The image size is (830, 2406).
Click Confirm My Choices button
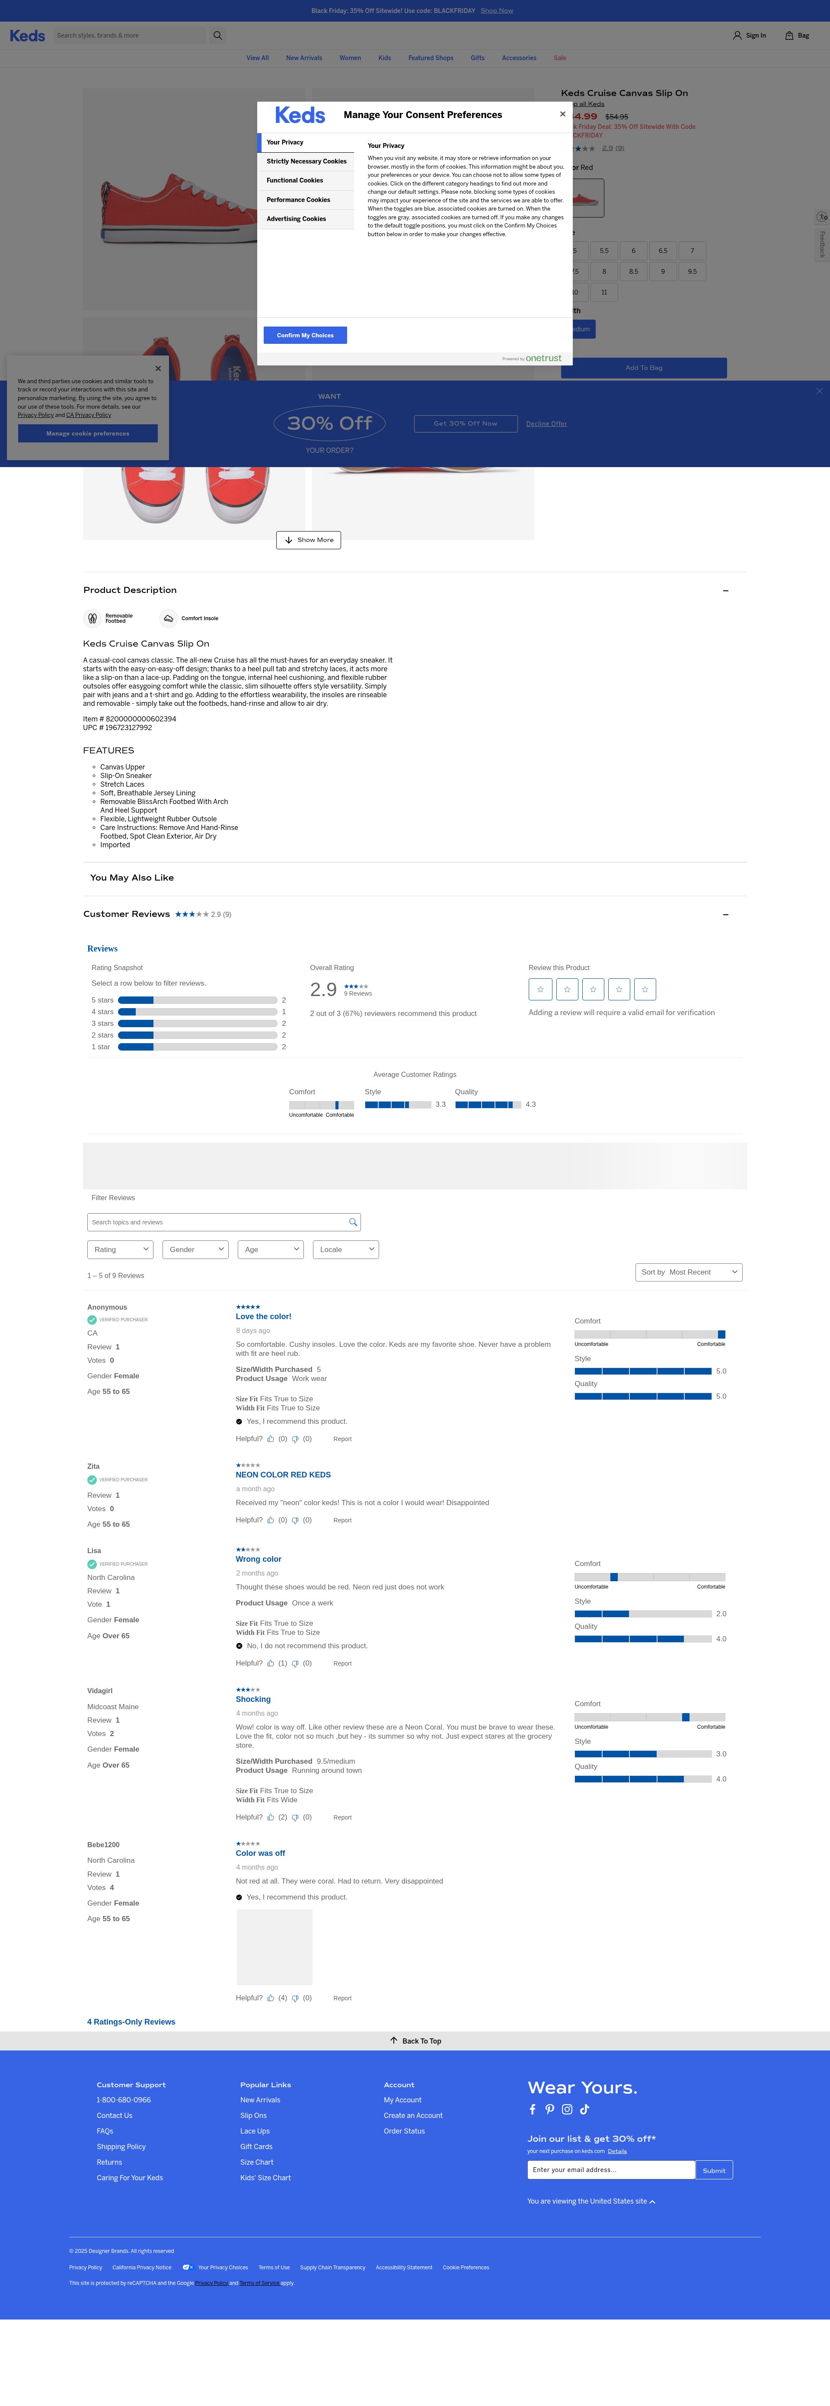point(305,335)
